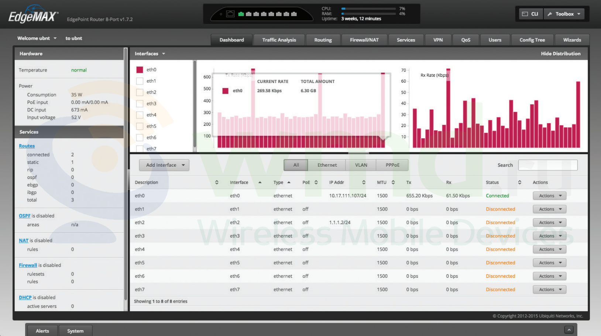601x336 pixels.
Task: Open the VPN tab
Action: coord(438,40)
